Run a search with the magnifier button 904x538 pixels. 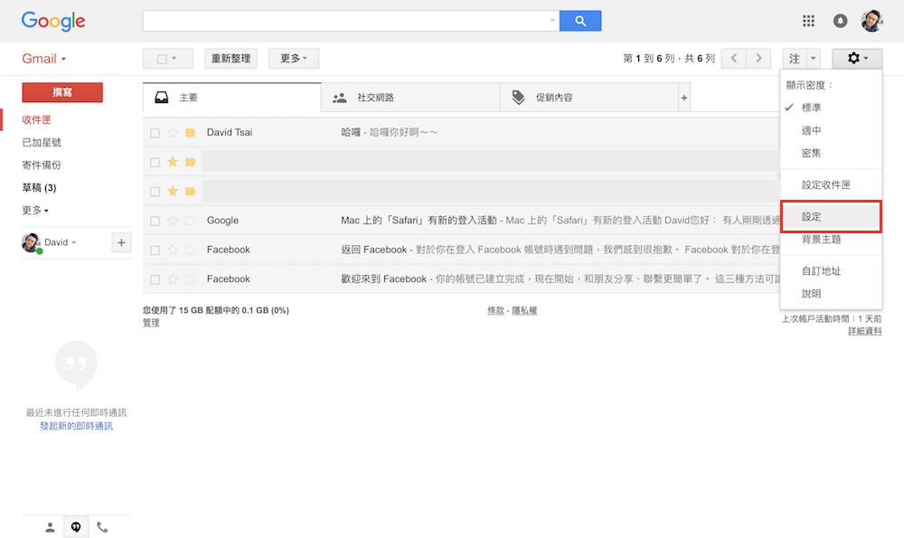click(x=579, y=20)
